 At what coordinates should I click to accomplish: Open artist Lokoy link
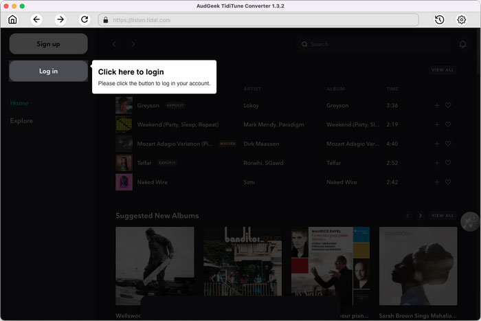pyautogui.click(x=251, y=105)
